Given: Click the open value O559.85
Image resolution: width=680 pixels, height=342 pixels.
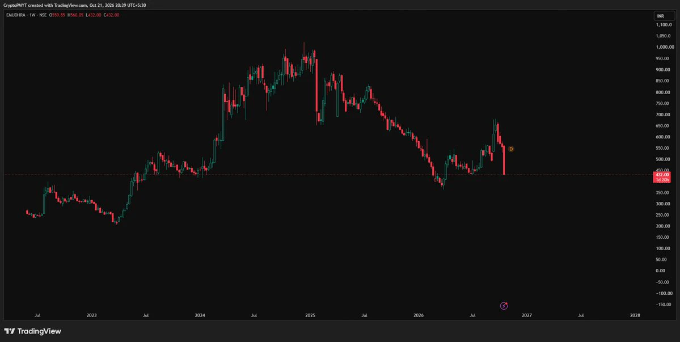Looking at the screenshot, I should [57, 15].
